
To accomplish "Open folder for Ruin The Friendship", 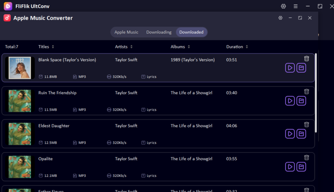I will tap(301, 101).
